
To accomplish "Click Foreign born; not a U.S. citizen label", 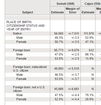I will (29, 89).
